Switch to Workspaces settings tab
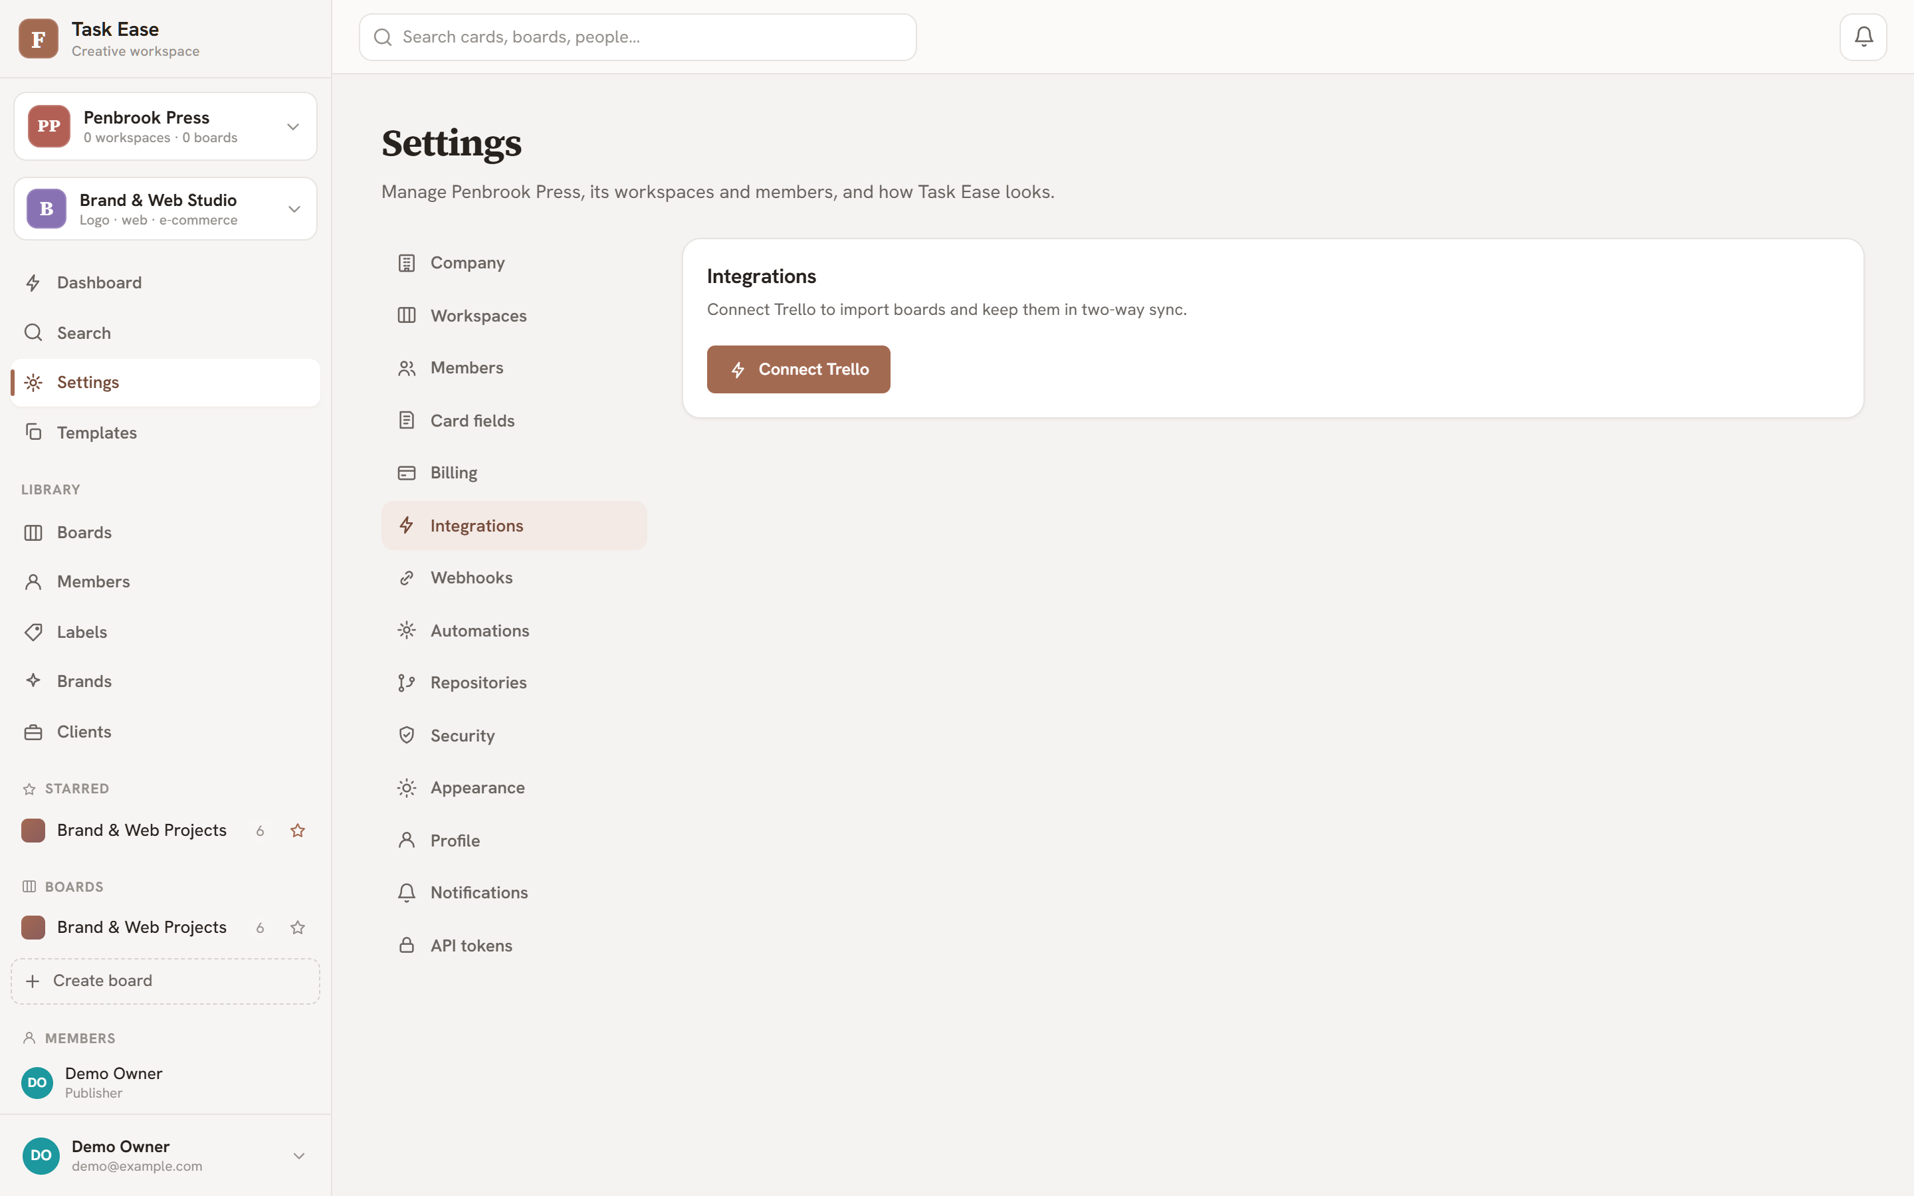Screen dimensions: 1914x1196 514,315
